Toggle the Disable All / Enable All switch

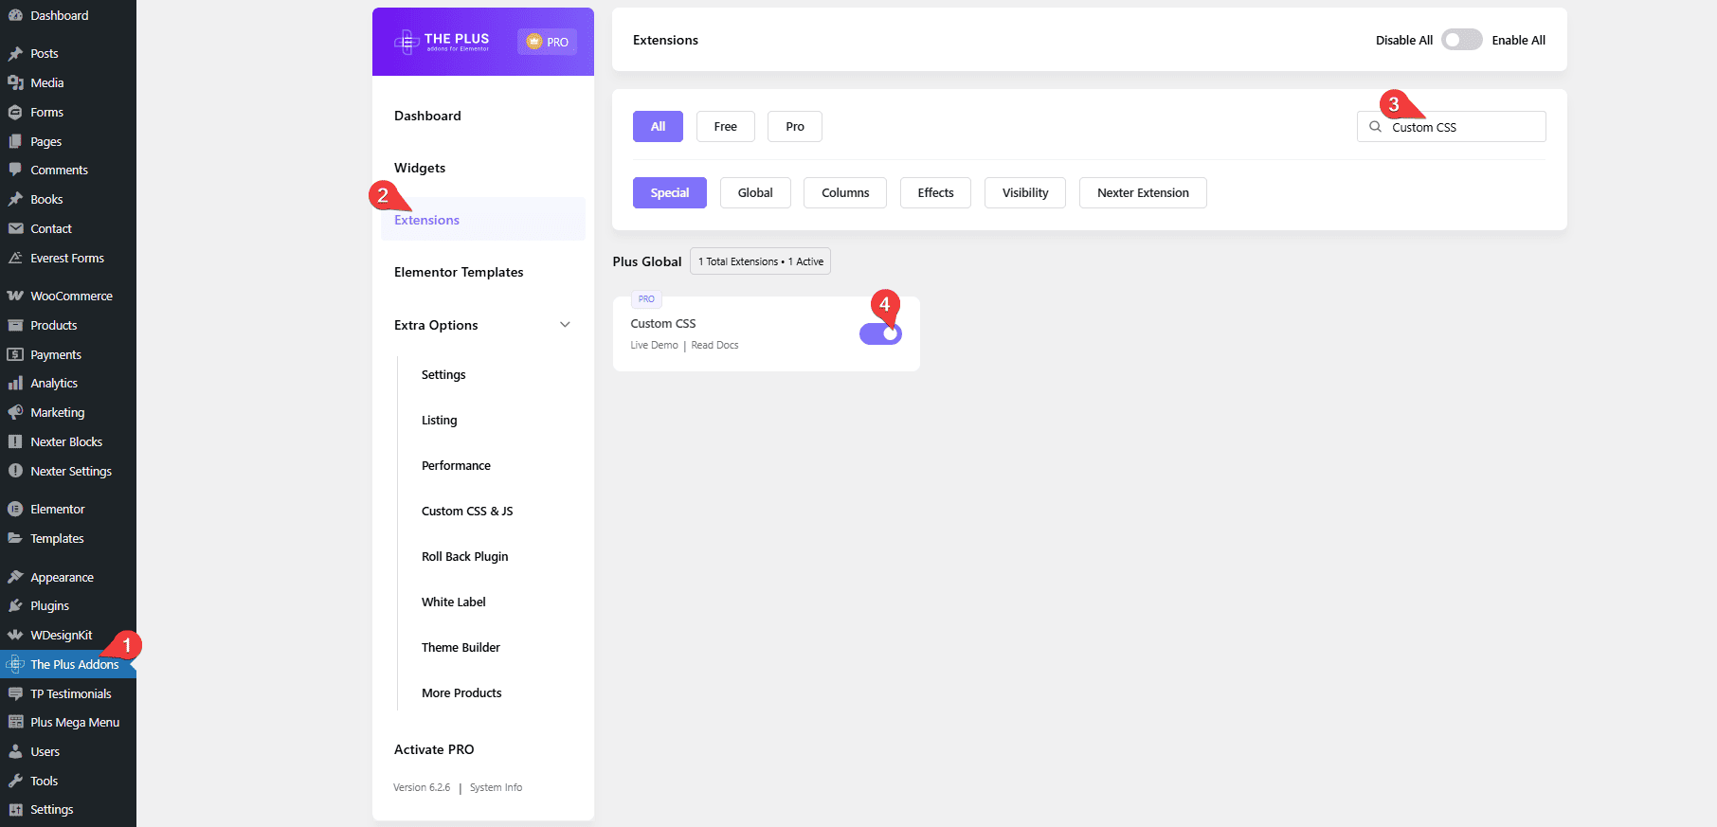coord(1461,40)
